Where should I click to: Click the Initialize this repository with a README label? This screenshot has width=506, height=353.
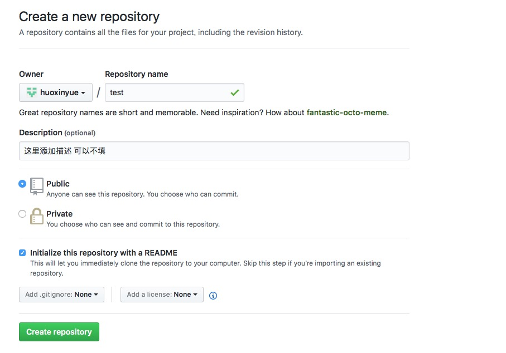pos(104,253)
